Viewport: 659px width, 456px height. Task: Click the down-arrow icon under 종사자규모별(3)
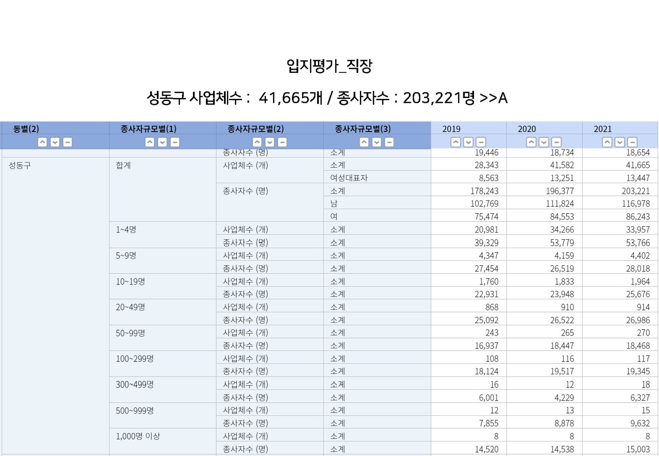pos(376,142)
